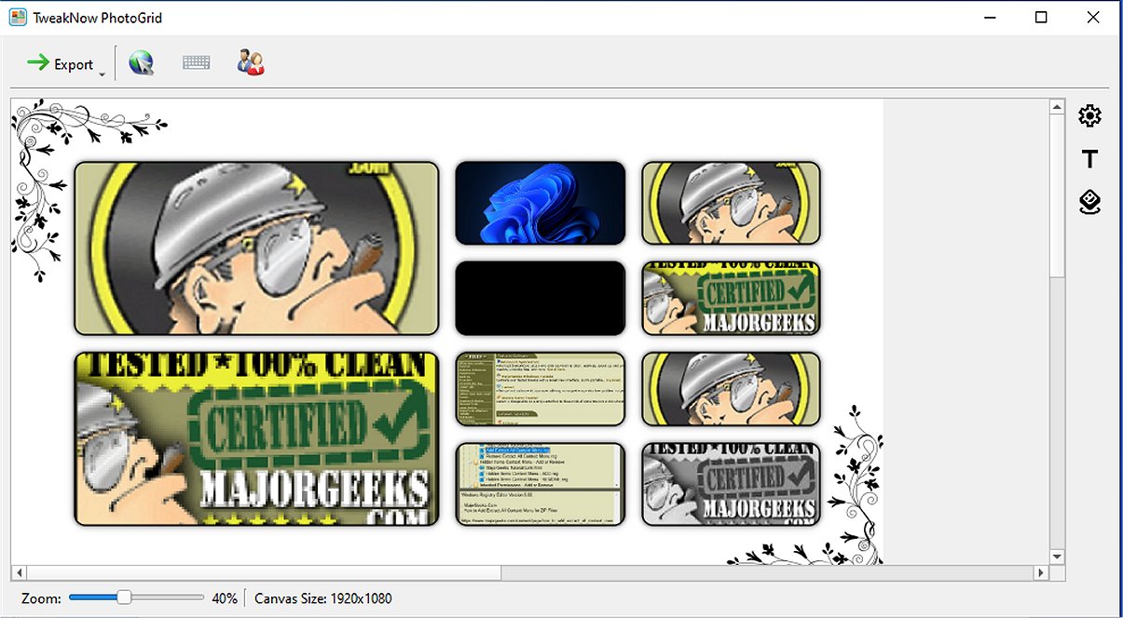Screen dimensions: 1123x618
Task: Click the vertical scrollbar up arrow
Action: pyautogui.click(x=1057, y=108)
